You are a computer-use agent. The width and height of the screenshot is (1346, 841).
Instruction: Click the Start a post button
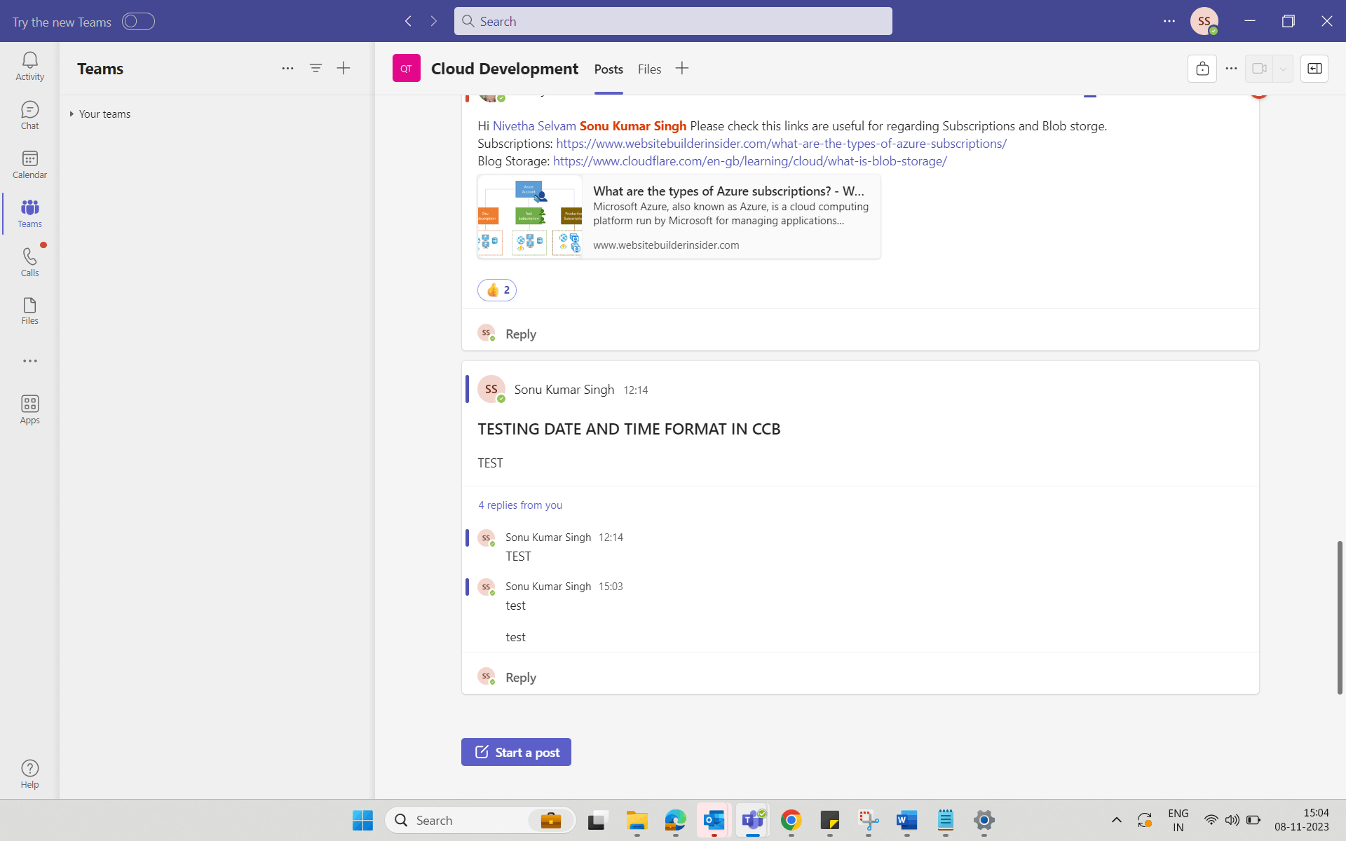click(x=516, y=752)
